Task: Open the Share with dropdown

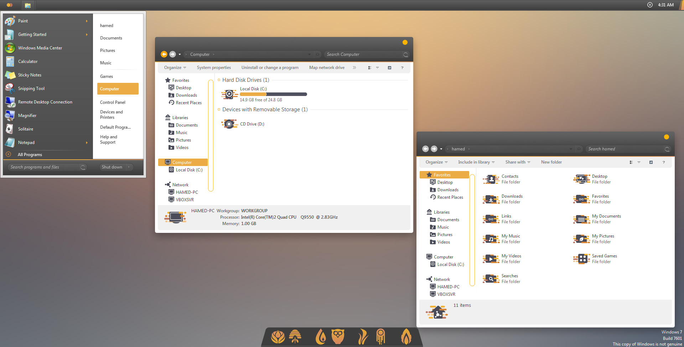Action: pyautogui.click(x=517, y=162)
